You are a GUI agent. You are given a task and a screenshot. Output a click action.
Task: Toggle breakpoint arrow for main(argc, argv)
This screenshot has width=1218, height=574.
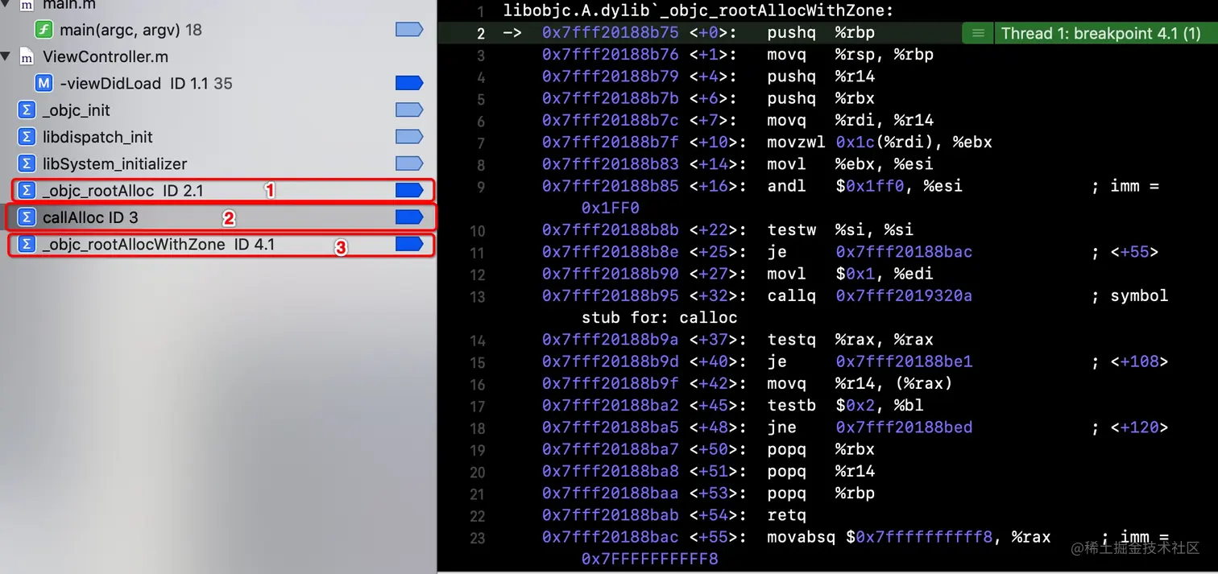pos(409,30)
